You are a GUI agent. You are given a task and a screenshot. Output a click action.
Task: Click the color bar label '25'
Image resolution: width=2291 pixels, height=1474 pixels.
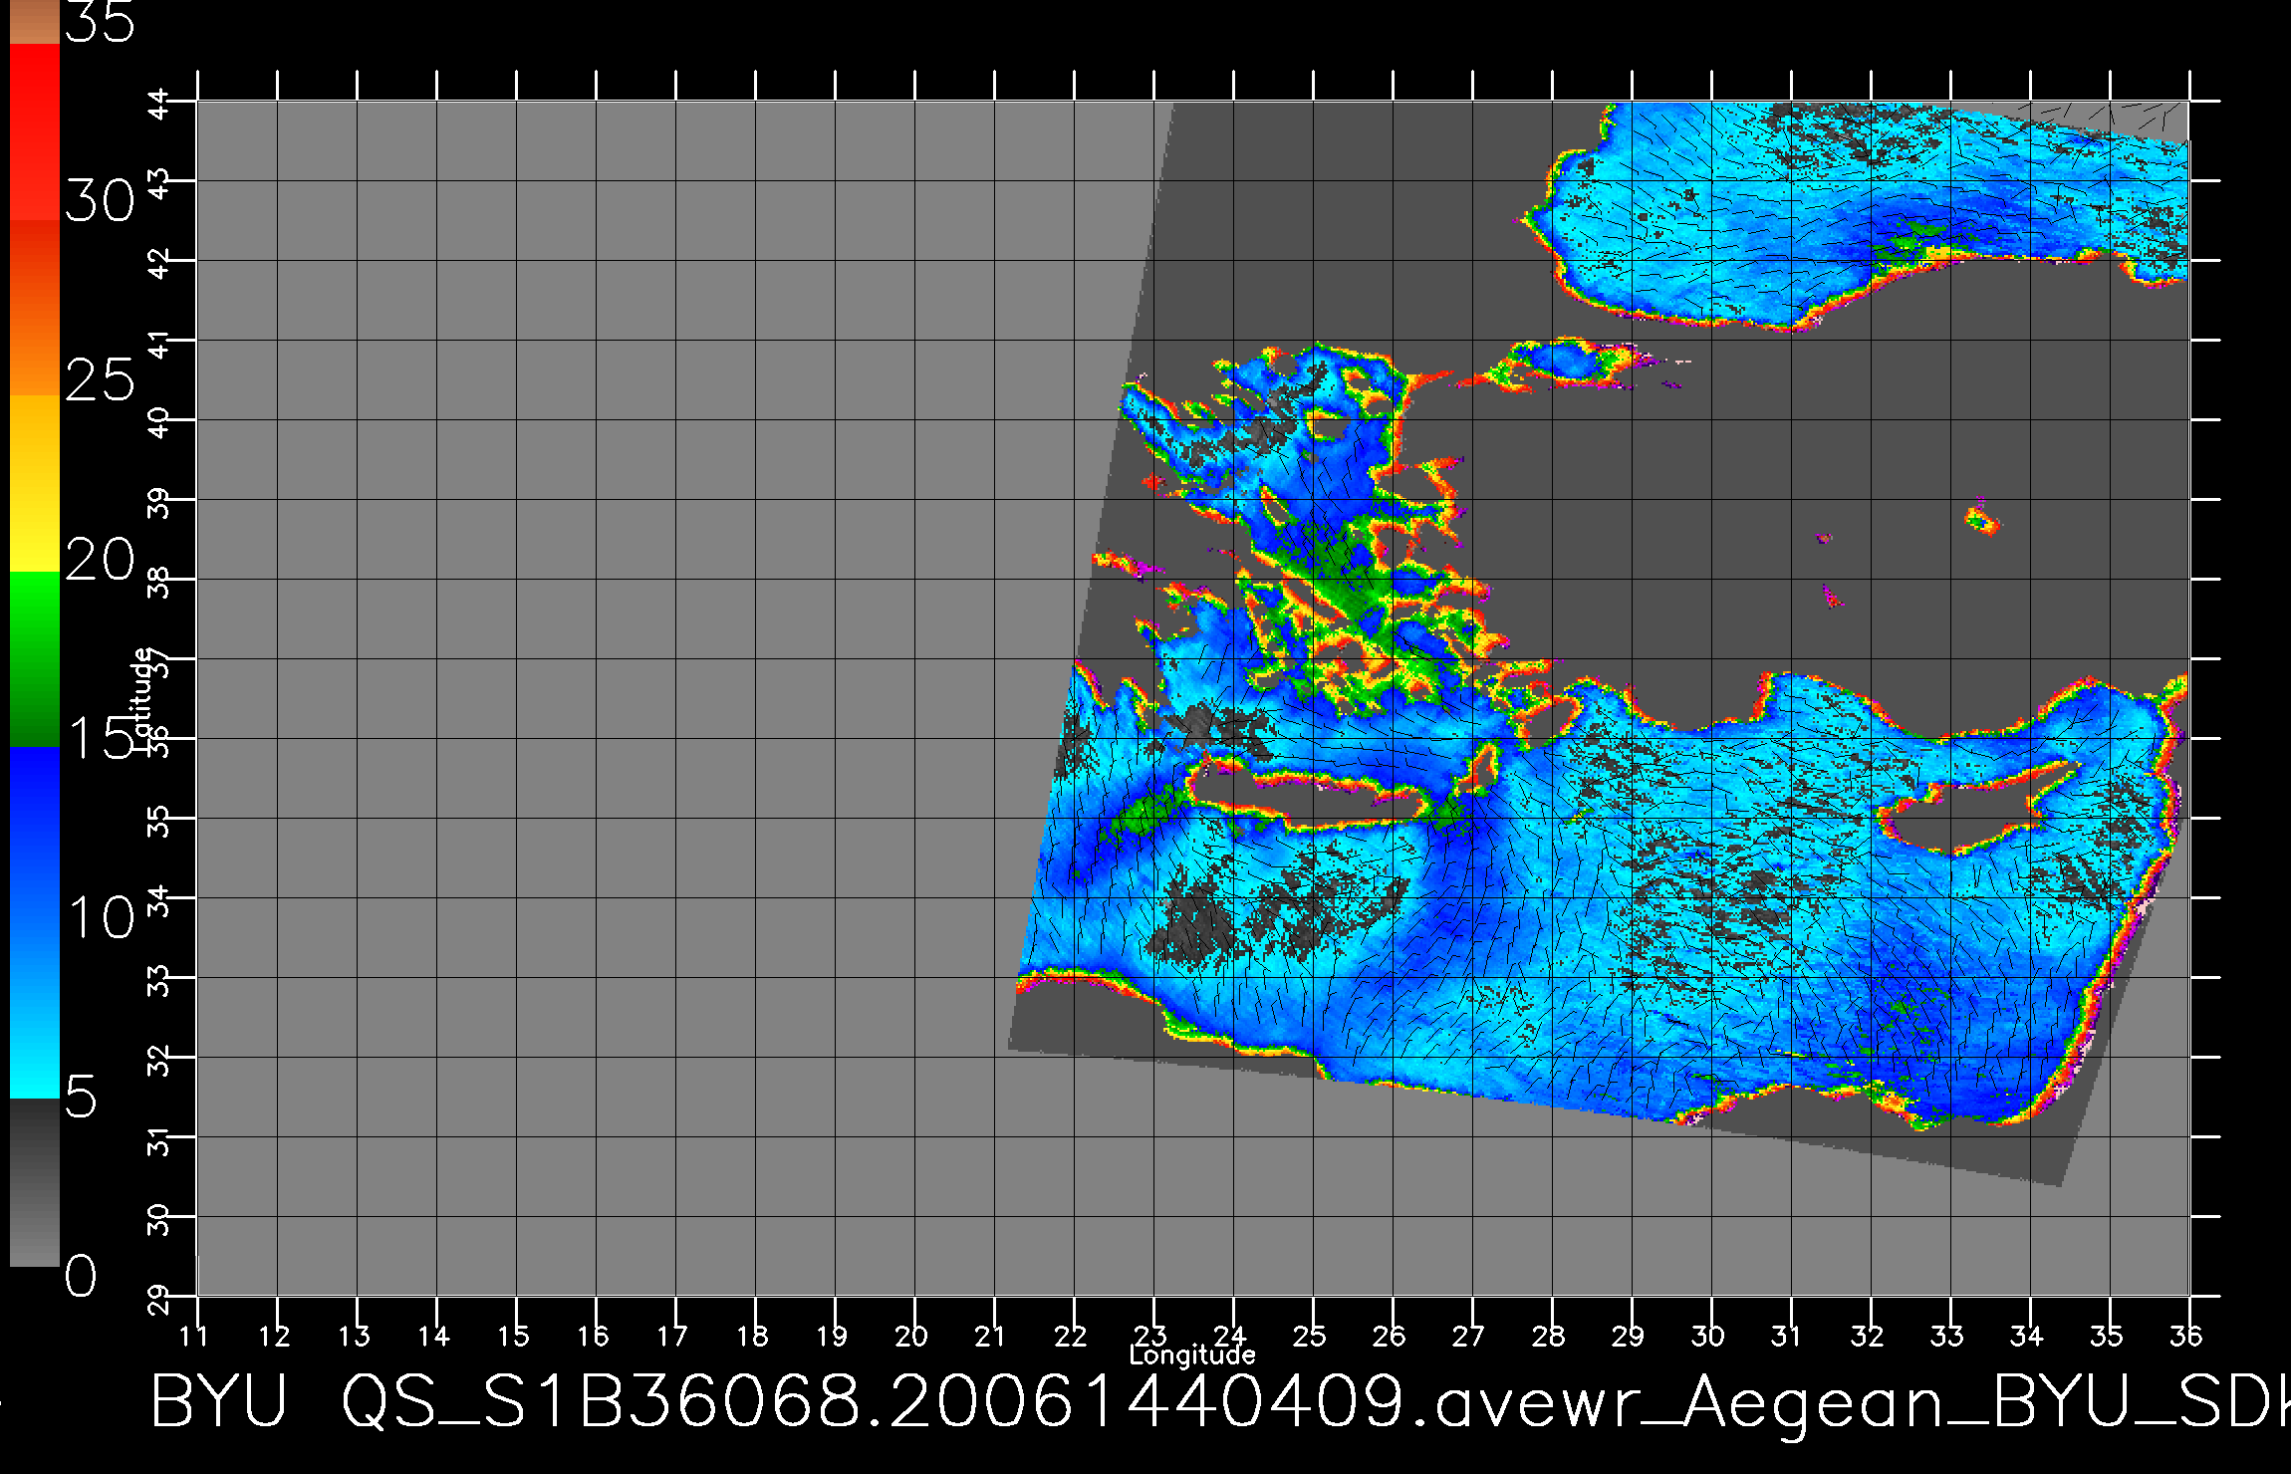click(x=100, y=379)
